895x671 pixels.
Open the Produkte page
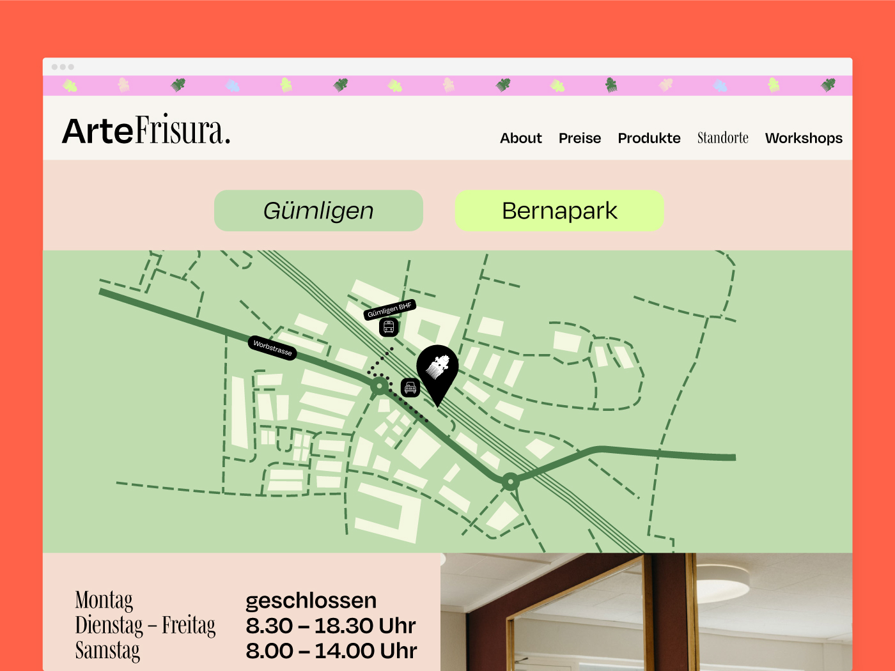(x=649, y=138)
